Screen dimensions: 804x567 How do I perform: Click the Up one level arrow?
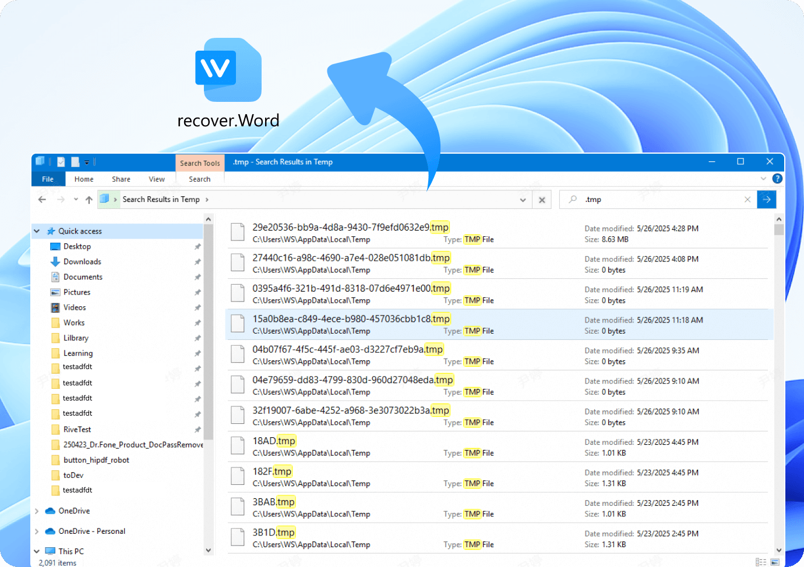tap(89, 200)
